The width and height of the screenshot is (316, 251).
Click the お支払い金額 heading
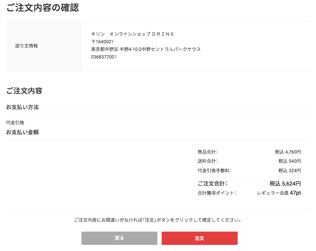[22, 132]
